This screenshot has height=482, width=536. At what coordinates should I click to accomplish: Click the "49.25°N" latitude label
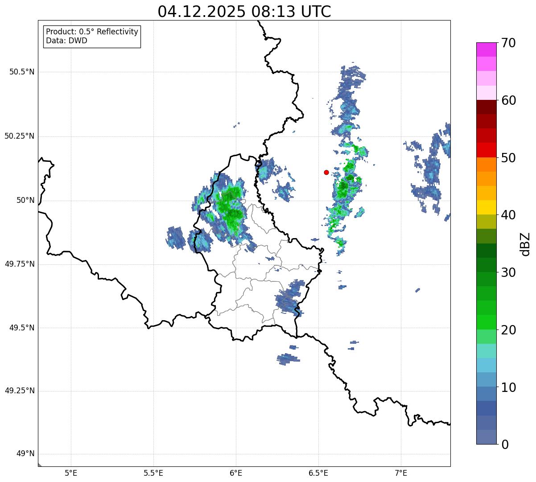point(20,391)
